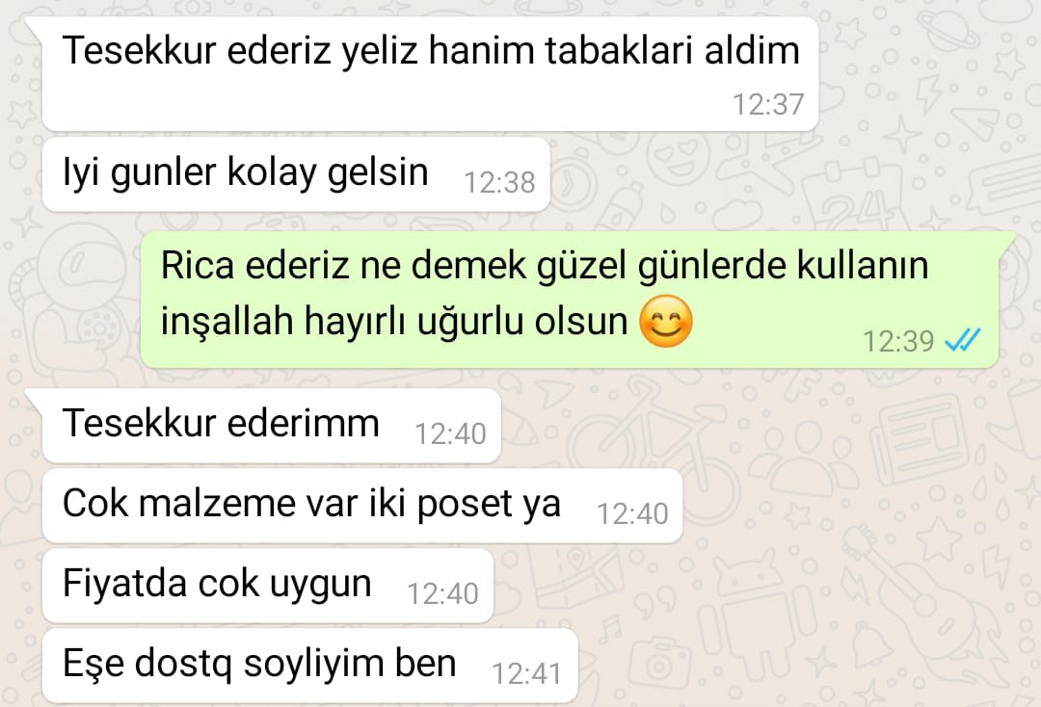
Task: Click the 12:37 timestamp on first message
Action: [768, 104]
